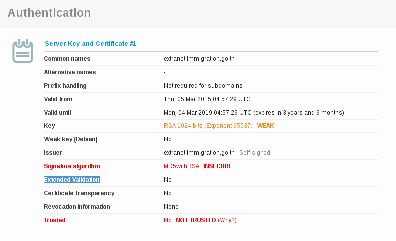The width and height of the screenshot is (396, 241).
Task: Click the Self-signed issuer note
Action: tap(255, 153)
